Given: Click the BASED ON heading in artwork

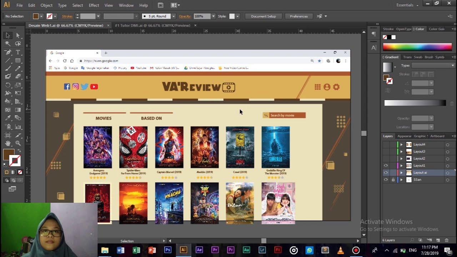Looking at the screenshot, I should point(151,118).
